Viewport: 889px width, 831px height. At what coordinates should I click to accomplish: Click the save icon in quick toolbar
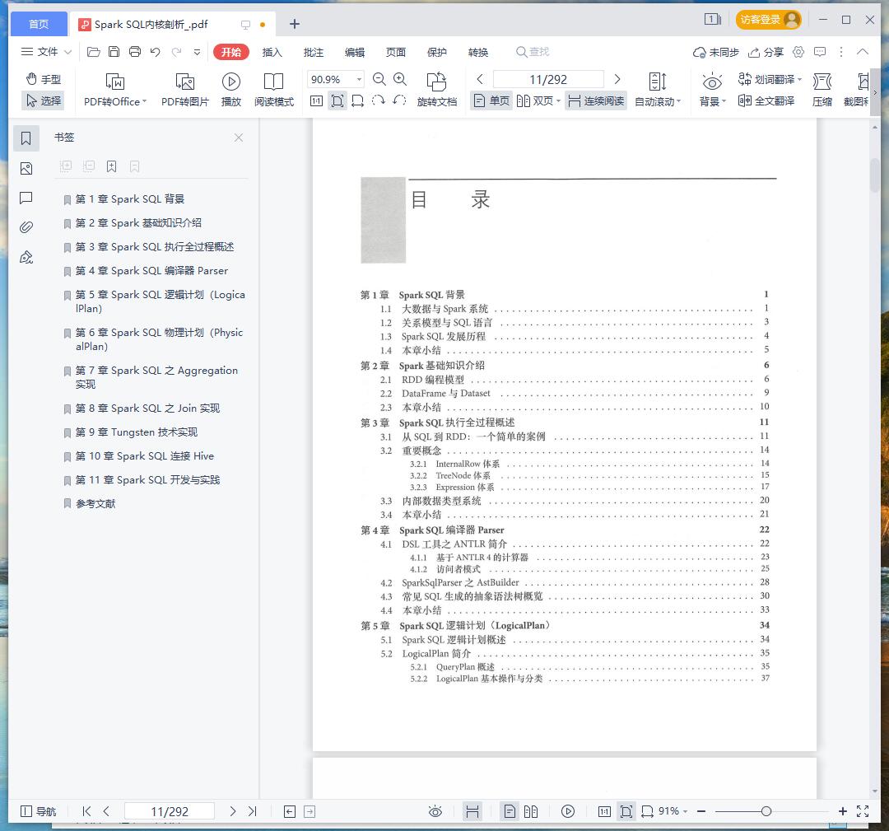click(x=114, y=52)
